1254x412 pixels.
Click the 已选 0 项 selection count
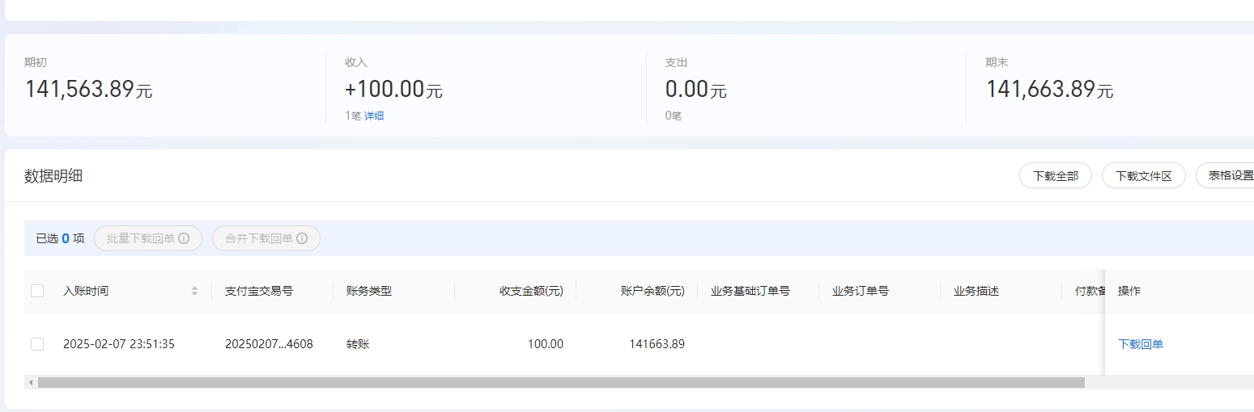[60, 238]
